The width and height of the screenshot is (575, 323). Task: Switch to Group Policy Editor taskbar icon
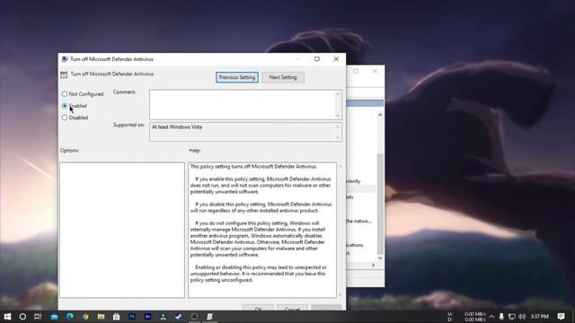coord(209,317)
